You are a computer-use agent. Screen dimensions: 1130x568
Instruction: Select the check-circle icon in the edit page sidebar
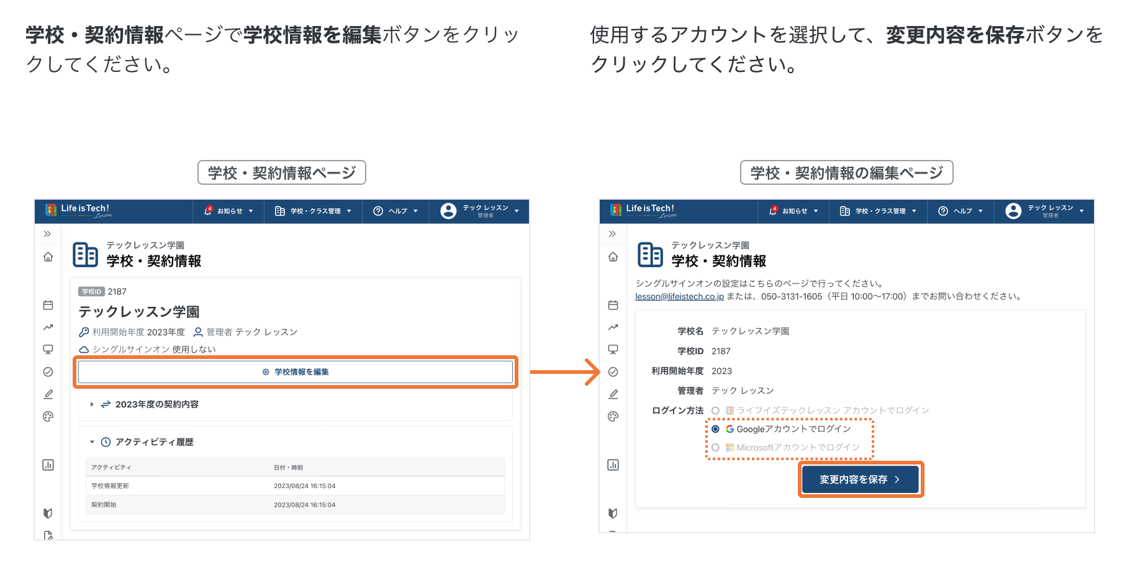coord(613,372)
